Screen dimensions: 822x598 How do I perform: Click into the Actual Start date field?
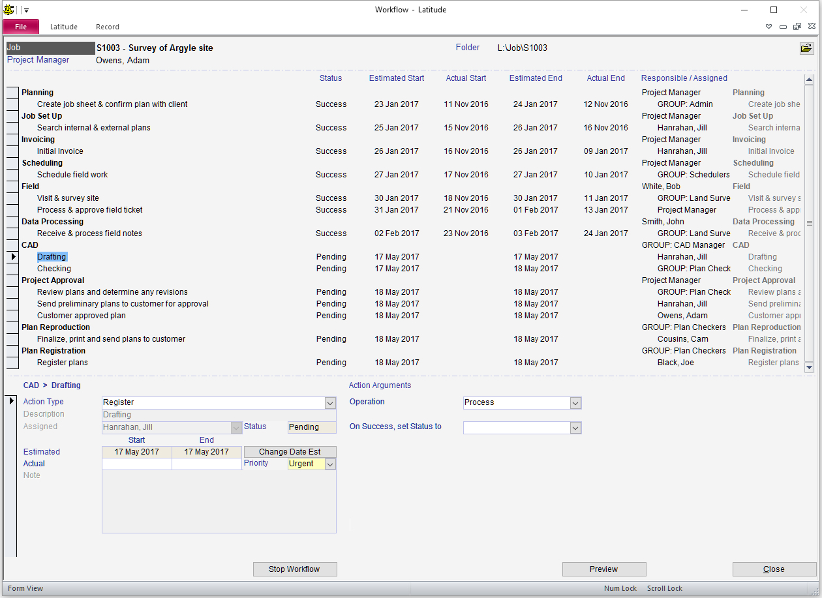point(137,464)
